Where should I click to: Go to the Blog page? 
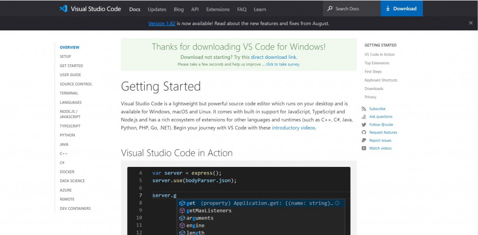pos(179,9)
